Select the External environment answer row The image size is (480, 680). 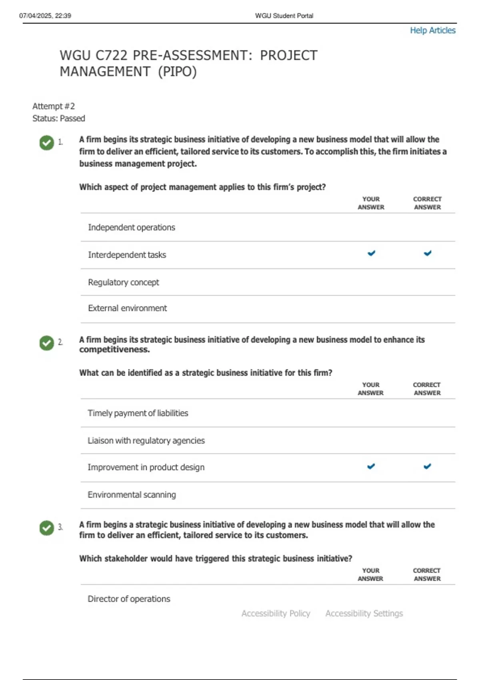(128, 308)
